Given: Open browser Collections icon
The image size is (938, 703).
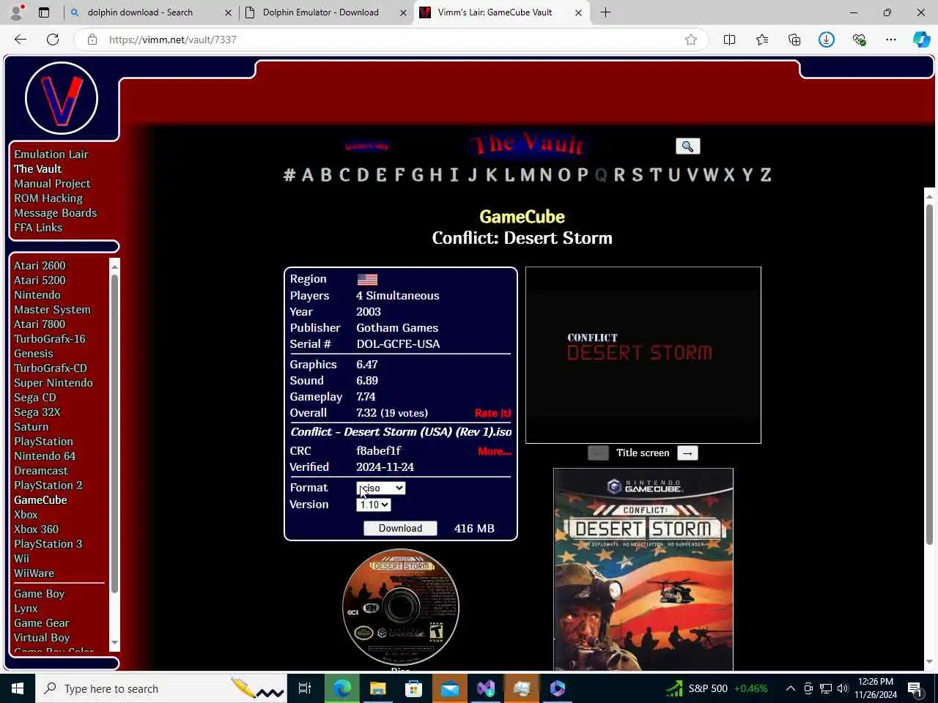Looking at the screenshot, I should click(x=794, y=40).
